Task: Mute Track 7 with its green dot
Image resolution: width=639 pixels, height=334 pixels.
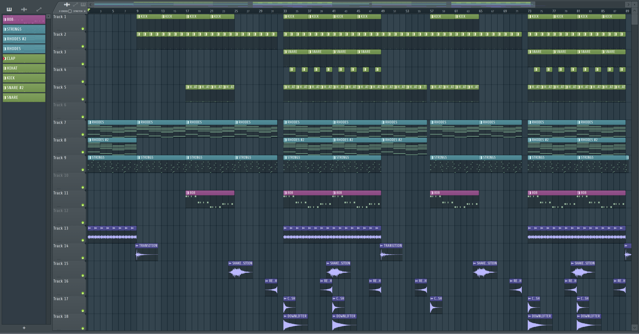Action: [x=83, y=134]
